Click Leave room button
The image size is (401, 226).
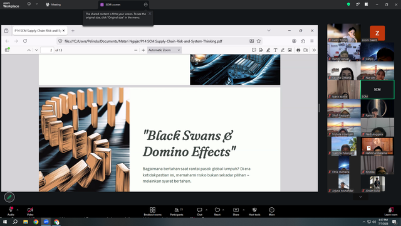pyautogui.click(x=391, y=212)
